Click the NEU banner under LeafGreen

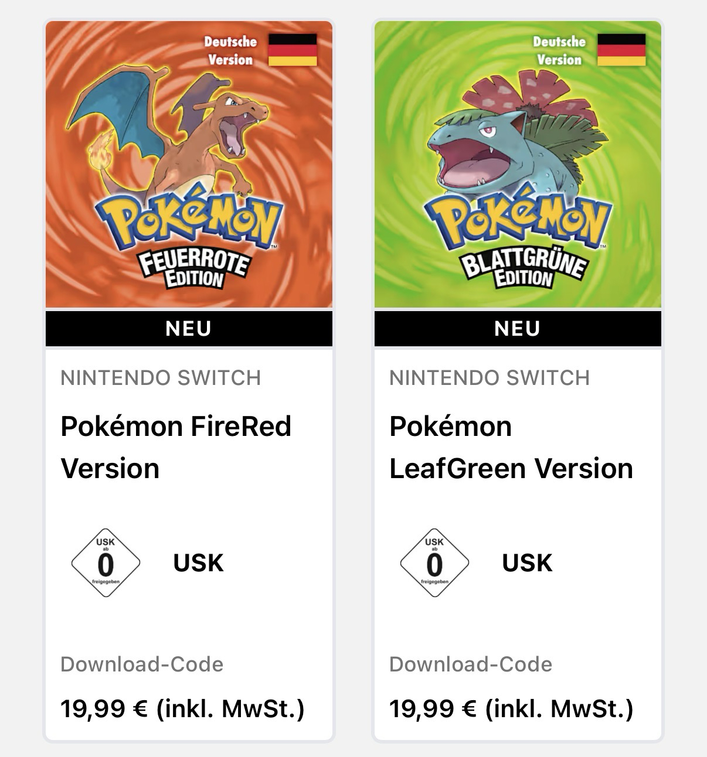pyautogui.click(x=518, y=329)
